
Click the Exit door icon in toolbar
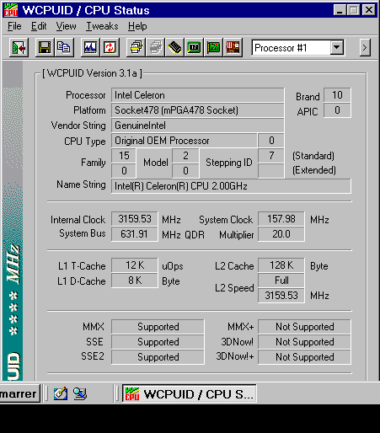click(19, 48)
